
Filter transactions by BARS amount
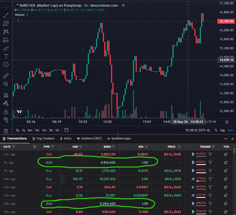[x=113, y=147]
